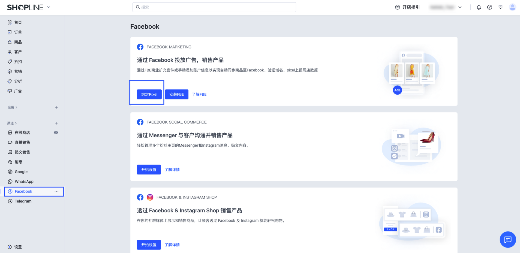Viewport: 520px width, 253px height.
Task: Open the 消息 messages icon
Action: pos(10,162)
